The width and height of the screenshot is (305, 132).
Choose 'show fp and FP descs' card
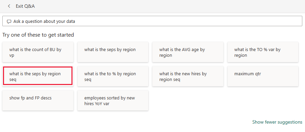pyautogui.click(x=38, y=100)
